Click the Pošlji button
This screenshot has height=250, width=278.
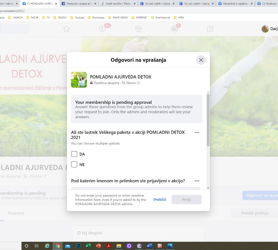pos(187,200)
